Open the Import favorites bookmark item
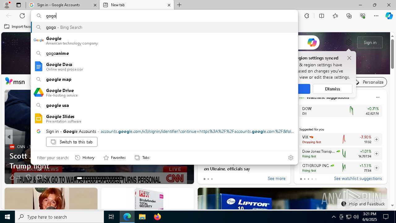 pos(18,27)
